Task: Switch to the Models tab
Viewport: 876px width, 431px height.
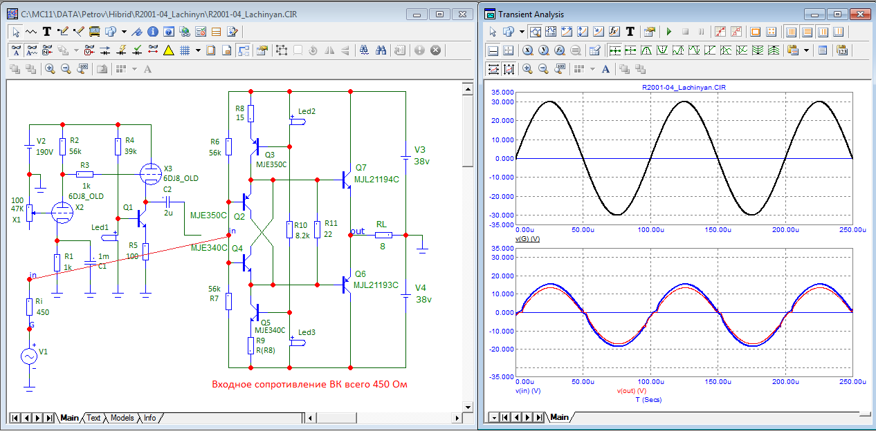Action: tap(122, 418)
